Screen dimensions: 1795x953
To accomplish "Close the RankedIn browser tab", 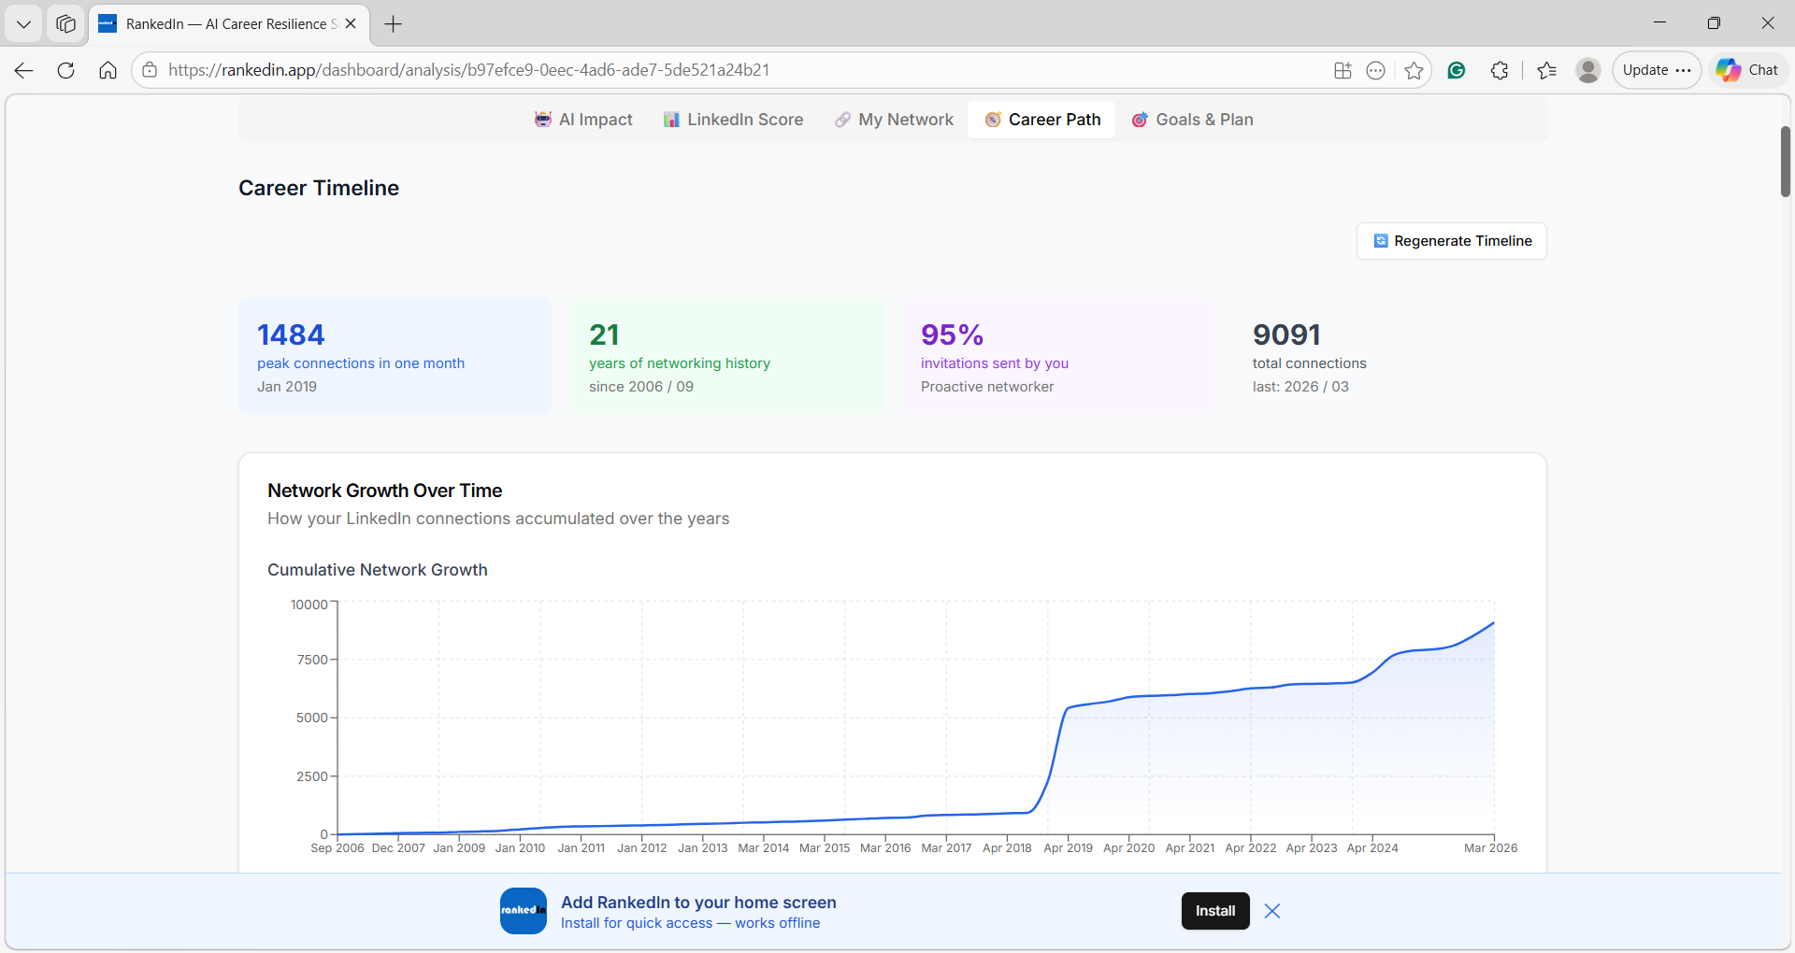I will [x=351, y=23].
